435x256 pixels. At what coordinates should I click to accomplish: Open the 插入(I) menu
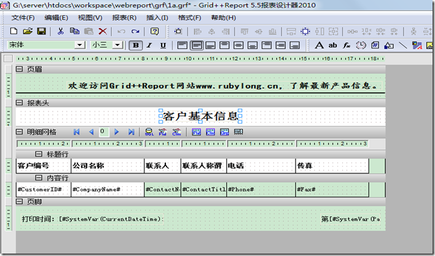[157, 18]
